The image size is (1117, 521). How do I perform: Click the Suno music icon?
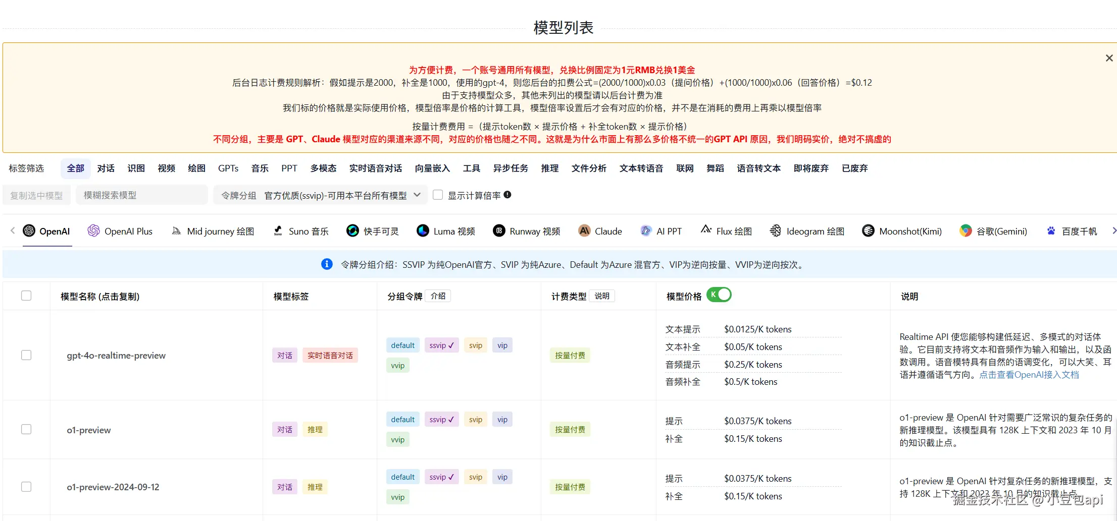point(278,231)
